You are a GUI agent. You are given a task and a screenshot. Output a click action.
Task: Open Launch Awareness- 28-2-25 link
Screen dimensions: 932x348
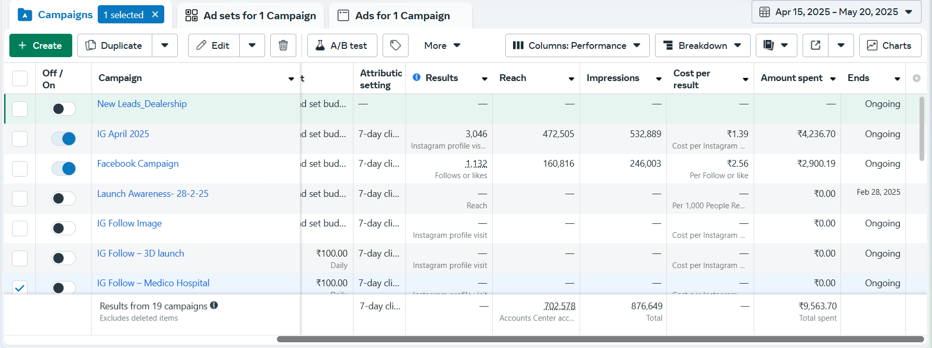point(153,194)
